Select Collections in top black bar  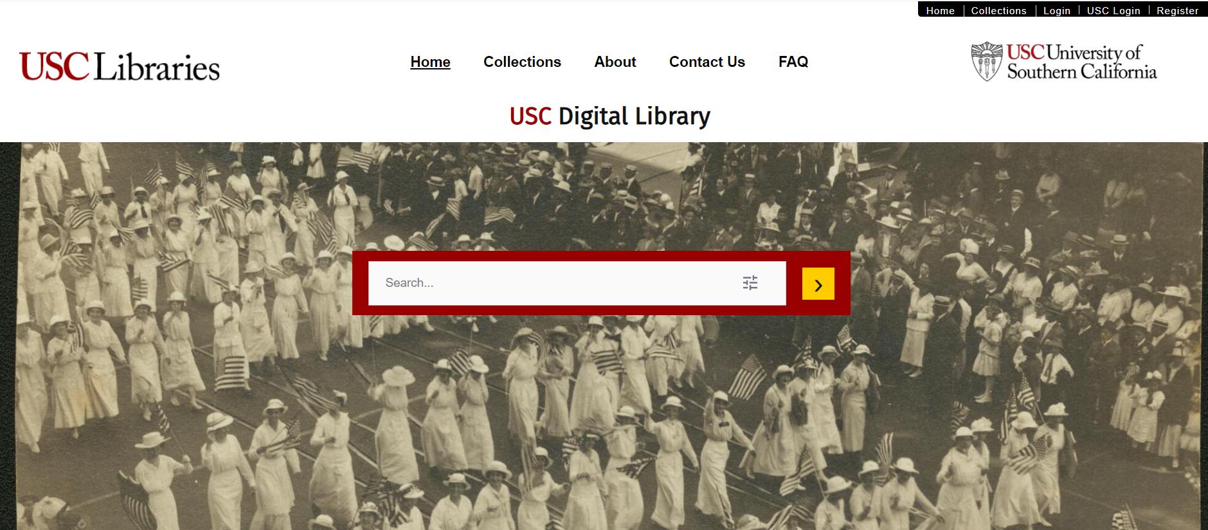coord(999,10)
